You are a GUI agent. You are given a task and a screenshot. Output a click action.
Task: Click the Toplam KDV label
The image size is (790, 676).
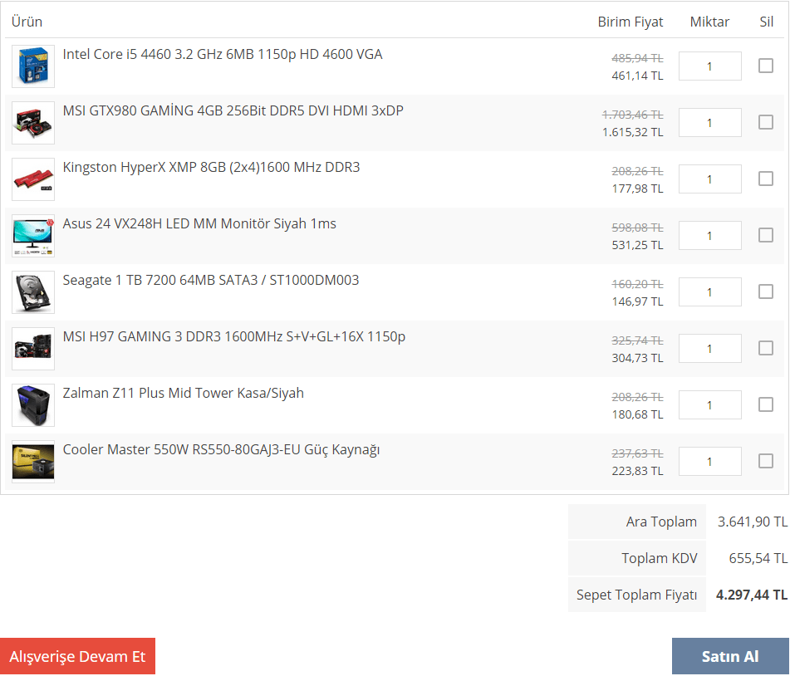coord(659,558)
